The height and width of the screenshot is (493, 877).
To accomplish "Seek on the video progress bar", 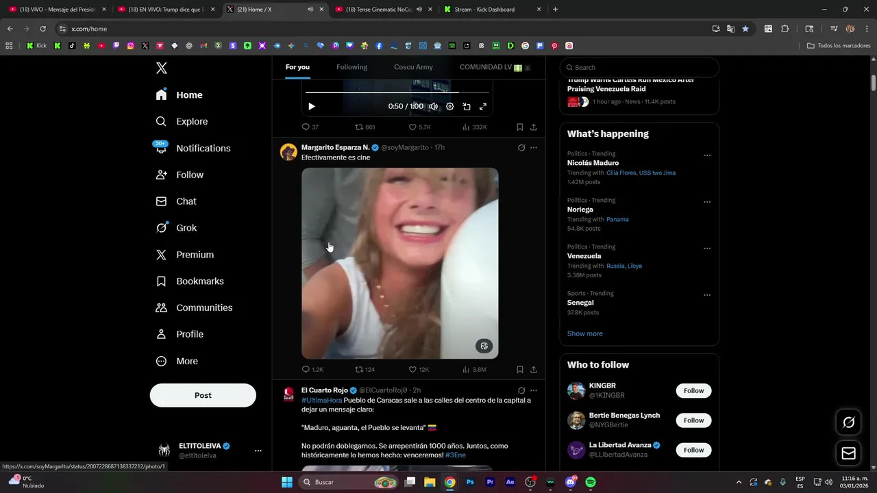I will point(397,92).
